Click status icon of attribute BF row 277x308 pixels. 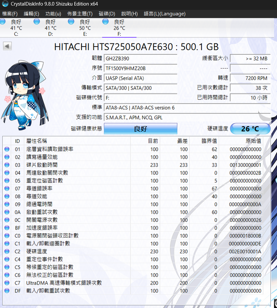click(x=7, y=228)
